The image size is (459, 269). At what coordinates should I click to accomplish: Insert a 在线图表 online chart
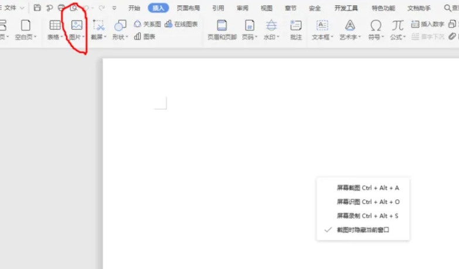coord(182,24)
